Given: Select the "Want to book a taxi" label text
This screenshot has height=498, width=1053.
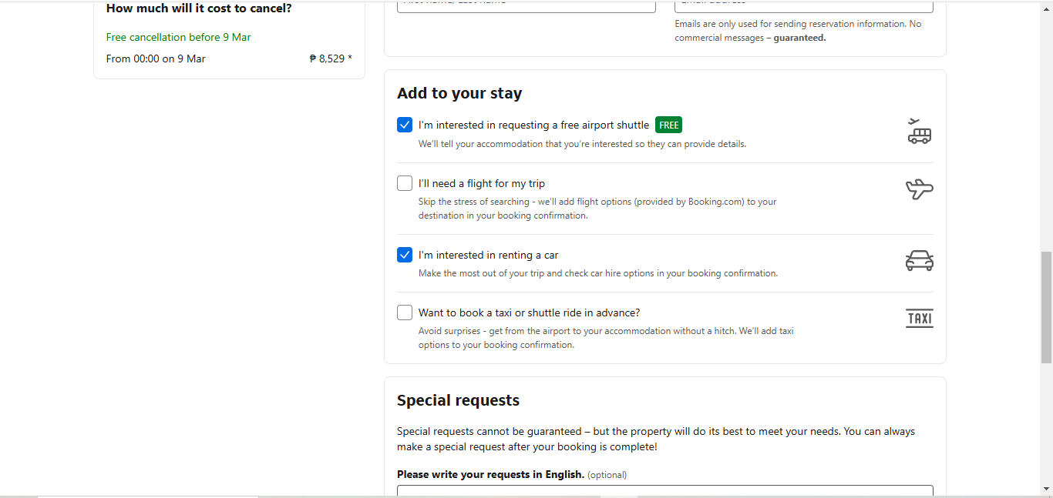Looking at the screenshot, I should [529, 313].
